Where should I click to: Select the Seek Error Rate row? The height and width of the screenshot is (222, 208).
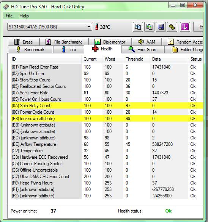click(x=107, y=93)
